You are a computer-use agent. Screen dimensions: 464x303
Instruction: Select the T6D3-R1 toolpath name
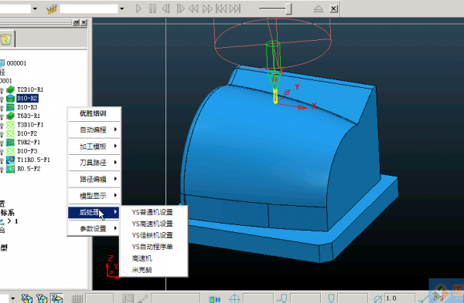[x=29, y=116]
